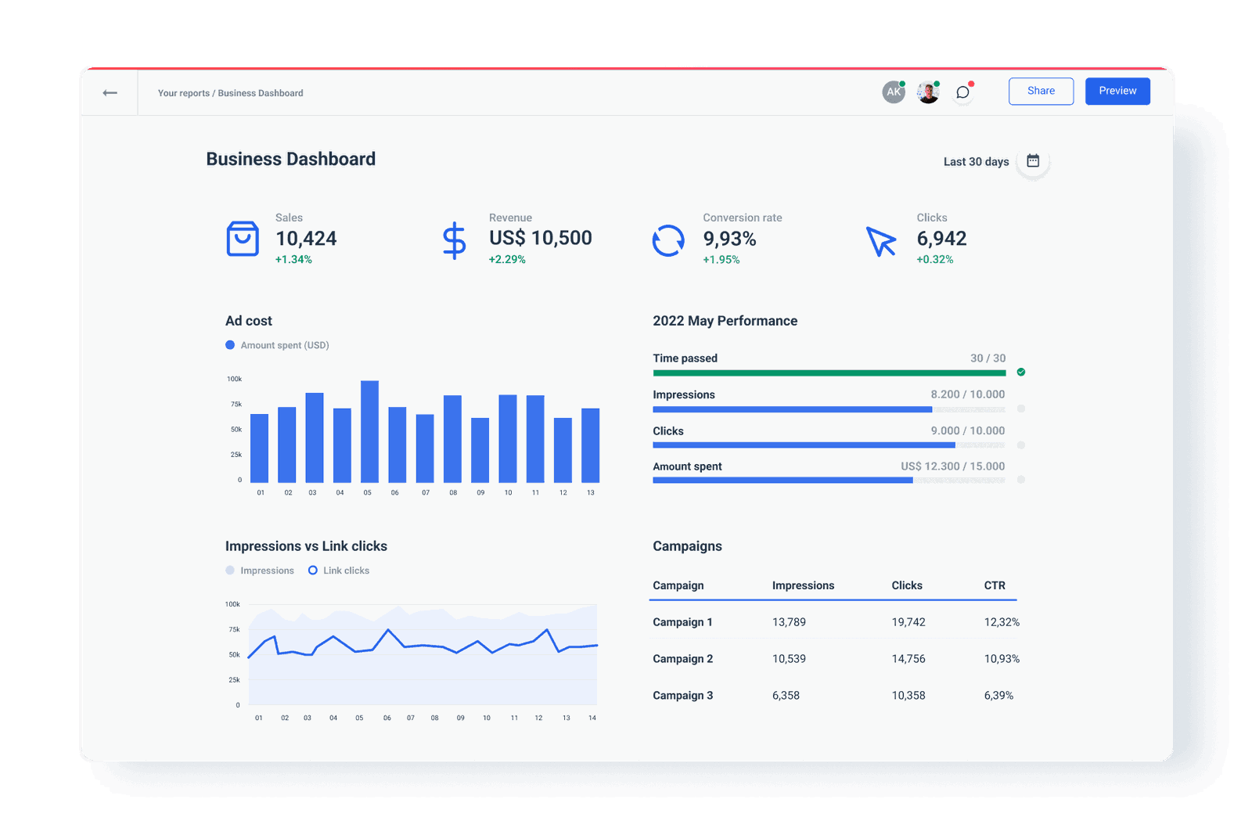The height and width of the screenshot is (828, 1252).
Task: Click the Preview button
Action: point(1117,91)
